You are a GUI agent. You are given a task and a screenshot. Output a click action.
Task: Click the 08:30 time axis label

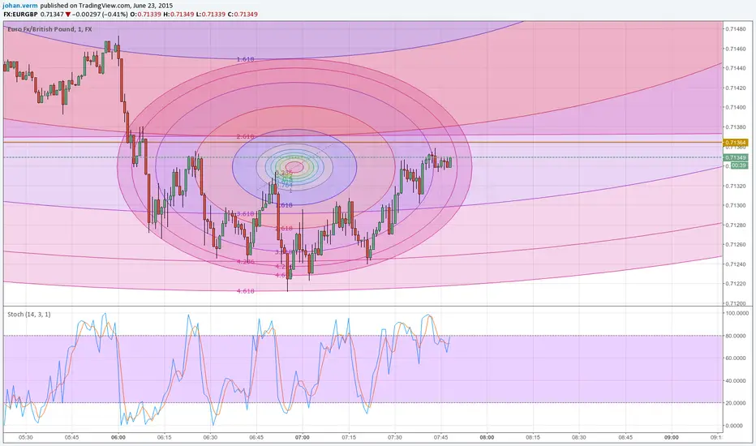pos(579,437)
